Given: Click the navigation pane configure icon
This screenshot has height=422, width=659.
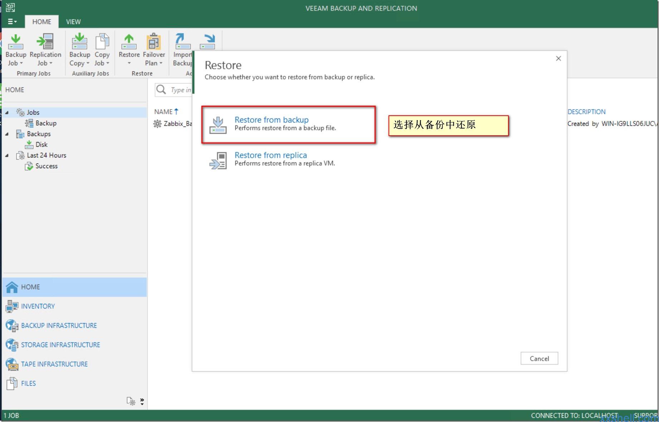Looking at the screenshot, I should click(x=131, y=401).
